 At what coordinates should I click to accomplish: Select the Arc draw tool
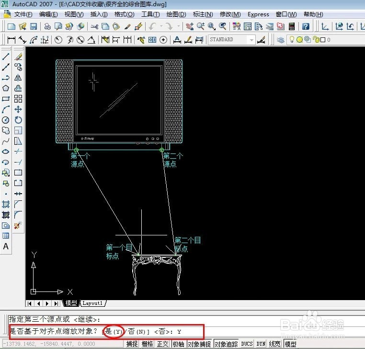[6, 109]
